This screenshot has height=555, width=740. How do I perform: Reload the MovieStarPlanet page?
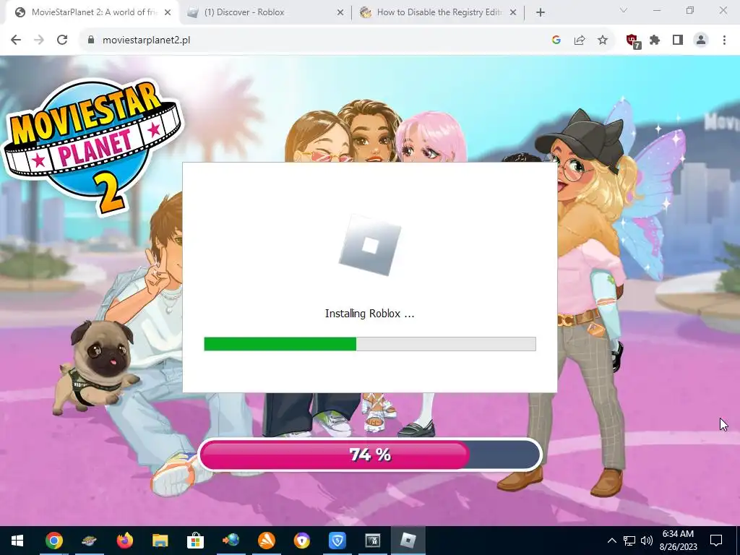pos(62,40)
